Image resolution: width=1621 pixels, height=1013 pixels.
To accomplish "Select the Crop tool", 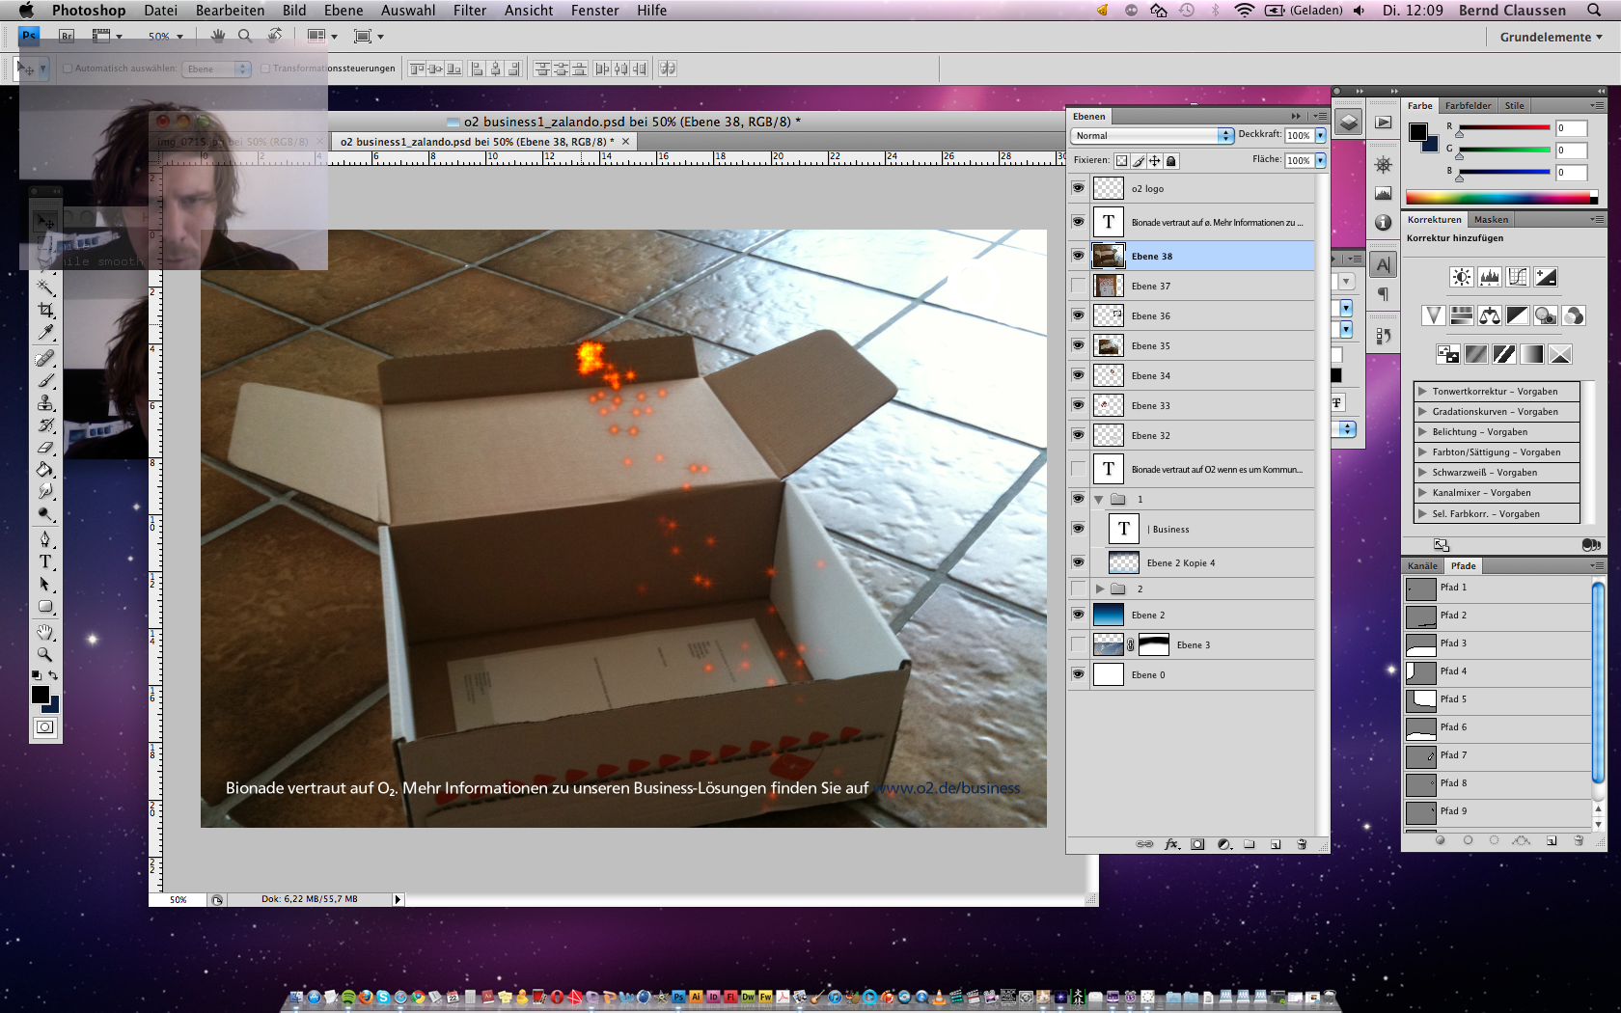I will 45,310.
